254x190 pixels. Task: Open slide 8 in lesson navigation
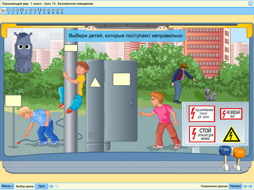[40, 10]
